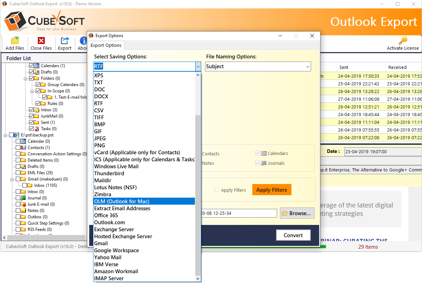The height and width of the screenshot is (283, 422).
Task: Select the 1. Test-E-mail folder item
Action: tap(70, 97)
